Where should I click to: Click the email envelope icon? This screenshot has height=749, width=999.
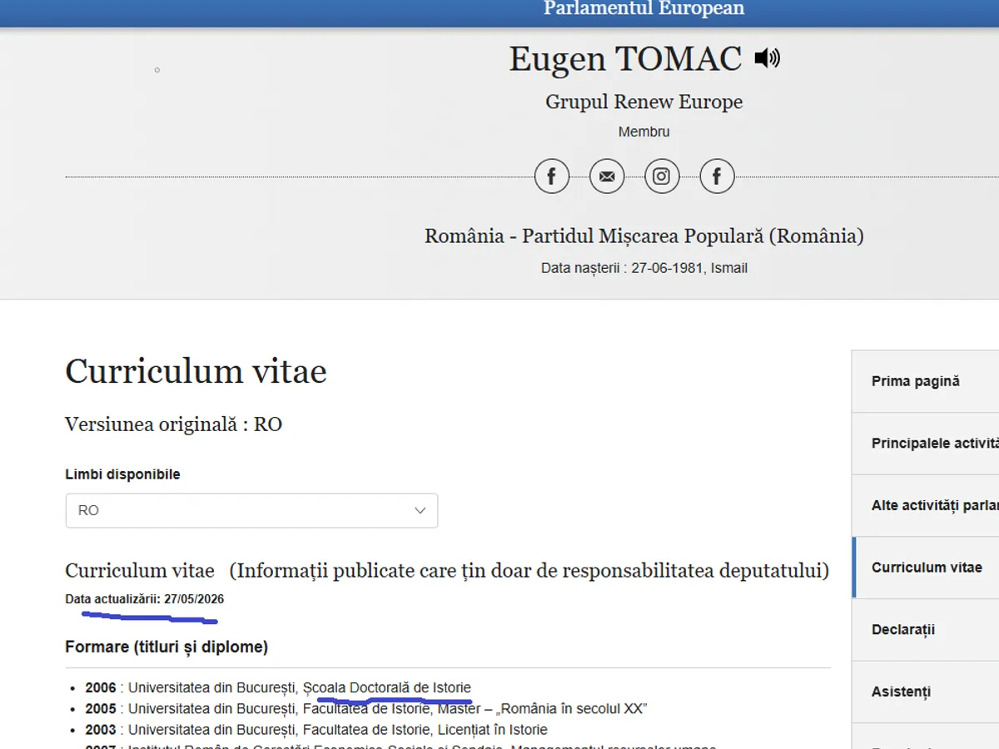coord(607,176)
